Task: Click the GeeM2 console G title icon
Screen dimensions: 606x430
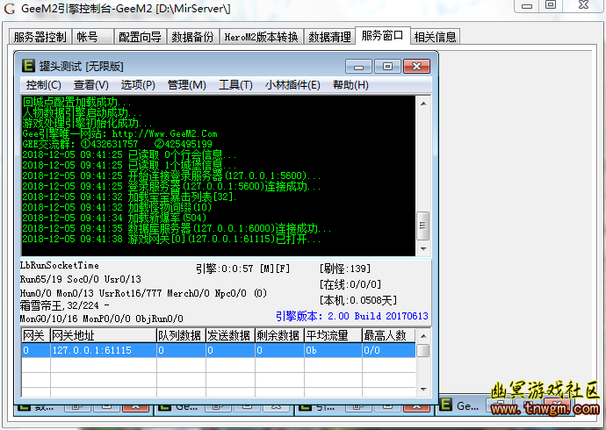Action: coord(10,8)
